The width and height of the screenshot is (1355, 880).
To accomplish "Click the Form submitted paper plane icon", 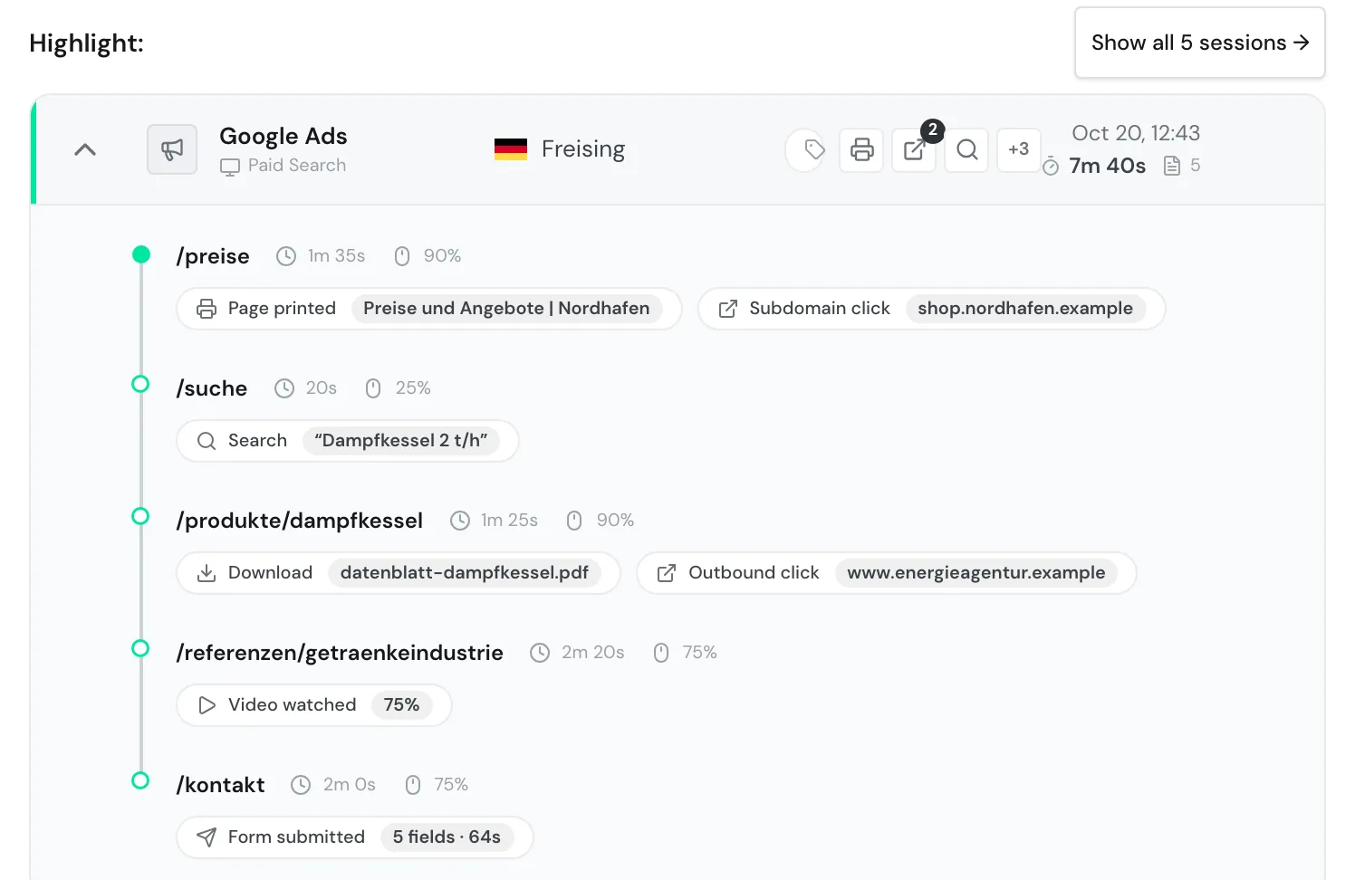I will [x=207, y=837].
